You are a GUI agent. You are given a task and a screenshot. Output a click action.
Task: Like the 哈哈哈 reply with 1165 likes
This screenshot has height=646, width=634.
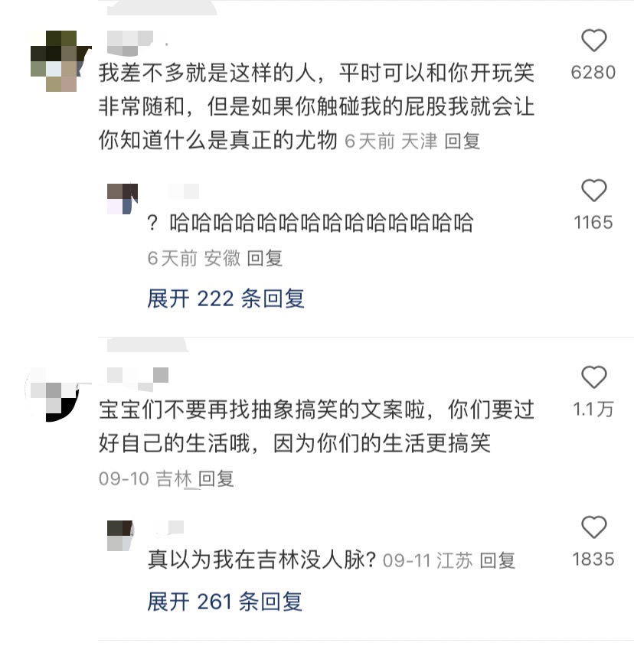[x=593, y=191]
